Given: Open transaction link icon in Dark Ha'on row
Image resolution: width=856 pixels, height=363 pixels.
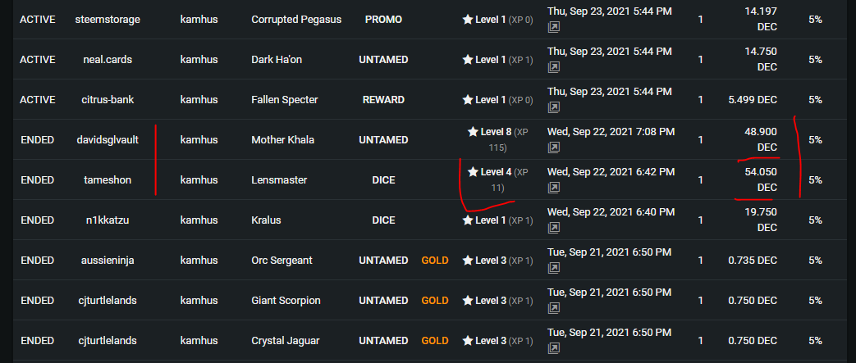Looking at the screenshot, I should (553, 67).
